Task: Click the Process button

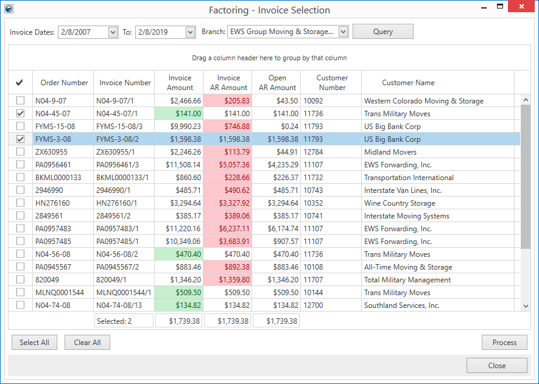Action: click(504, 343)
